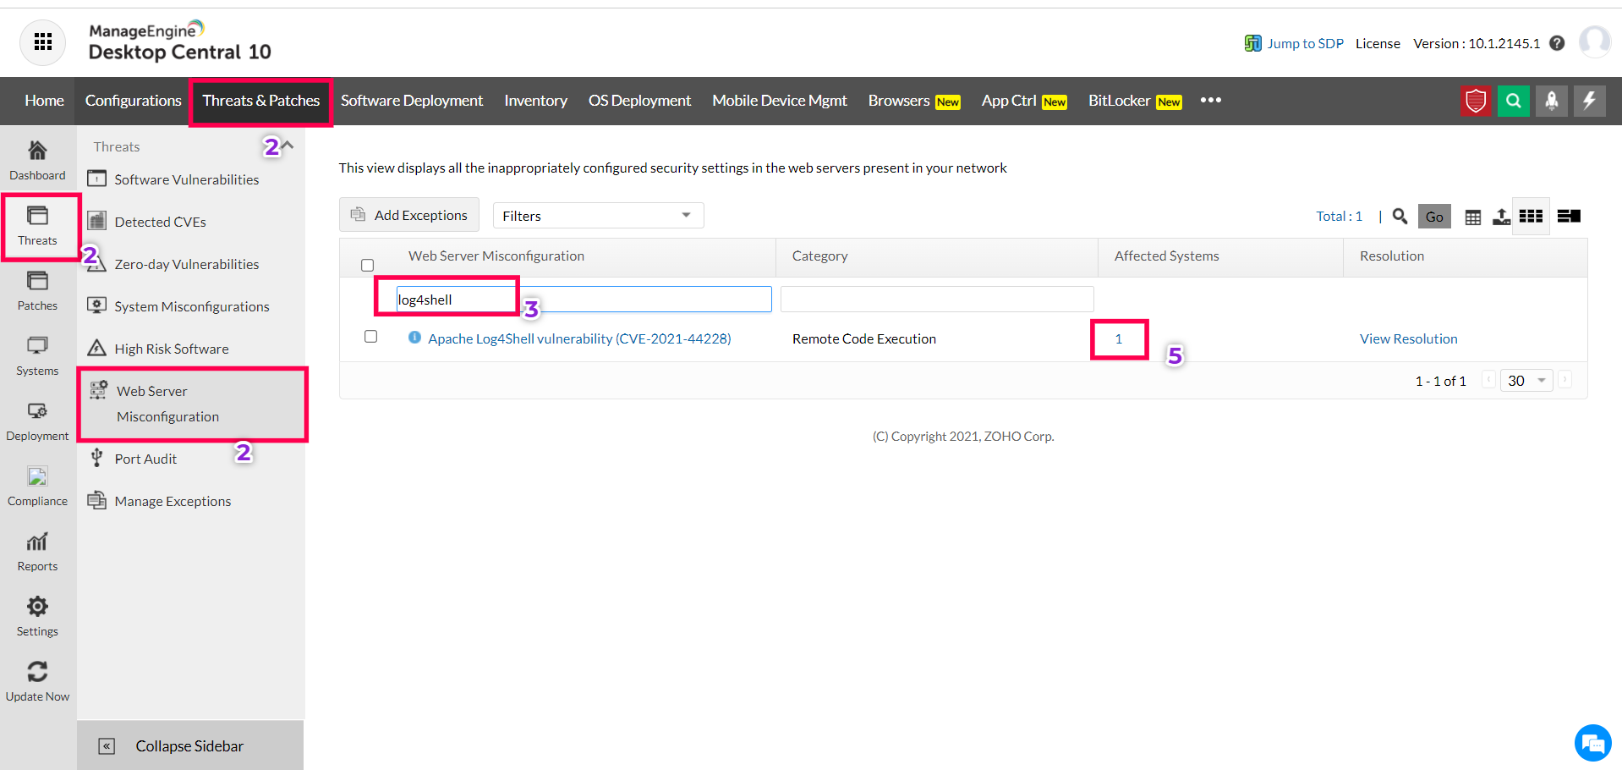Go to the Home tab
The image size is (1622, 770).
pos(44,101)
